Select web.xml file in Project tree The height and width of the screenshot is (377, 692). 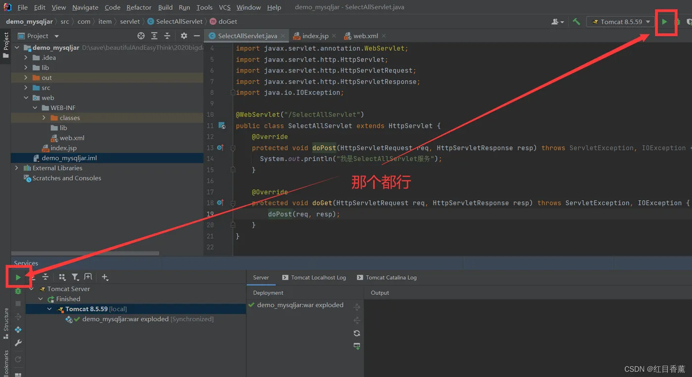click(68, 138)
